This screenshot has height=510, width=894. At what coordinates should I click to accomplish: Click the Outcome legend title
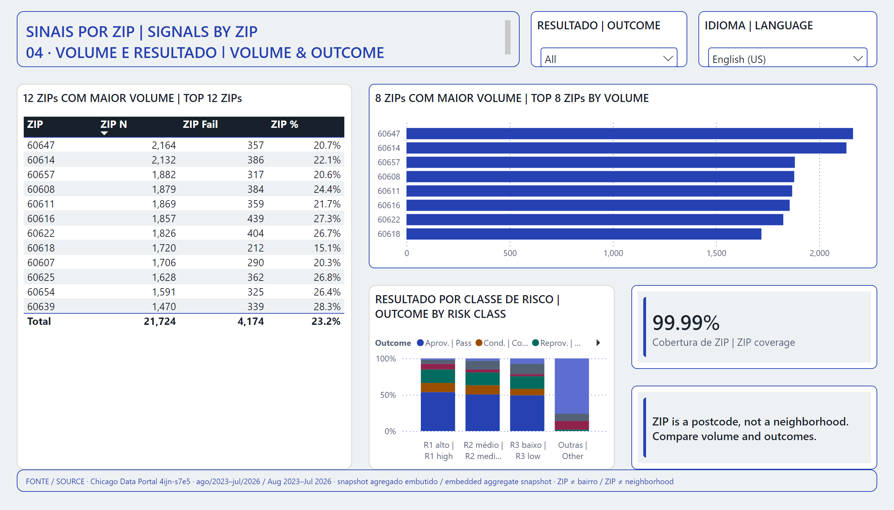(x=393, y=343)
